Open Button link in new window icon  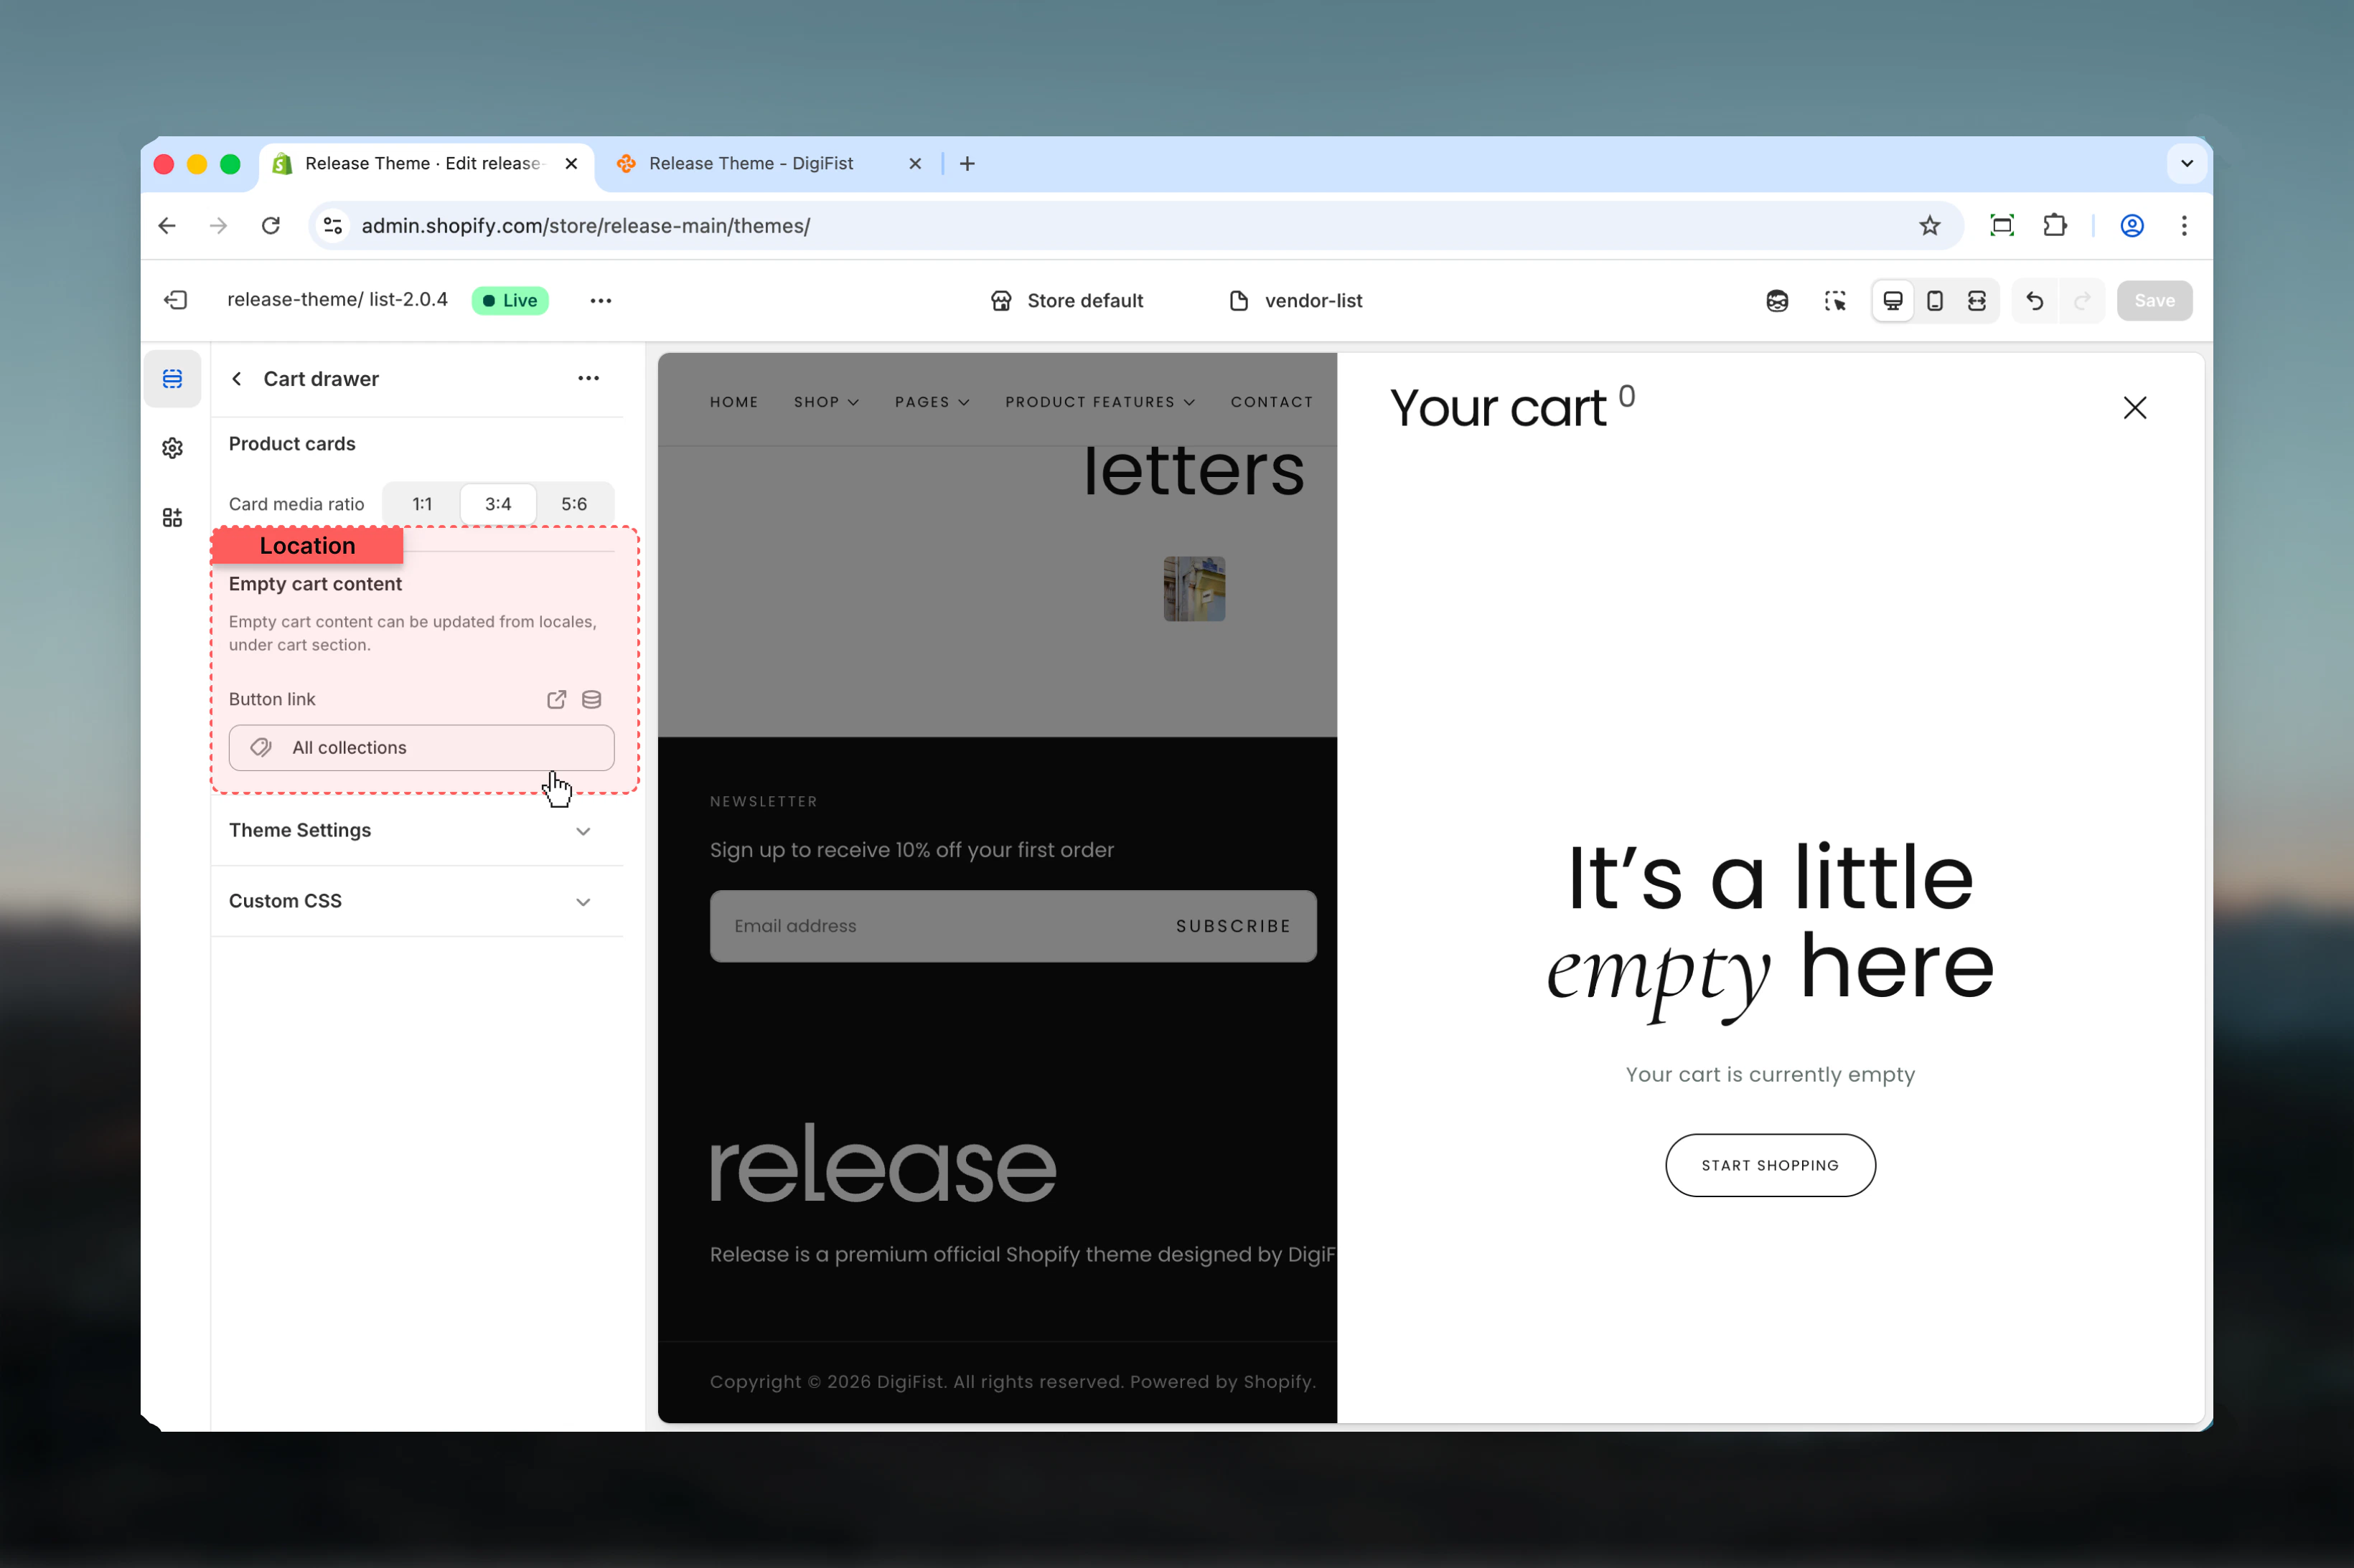click(x=556, y=699)
